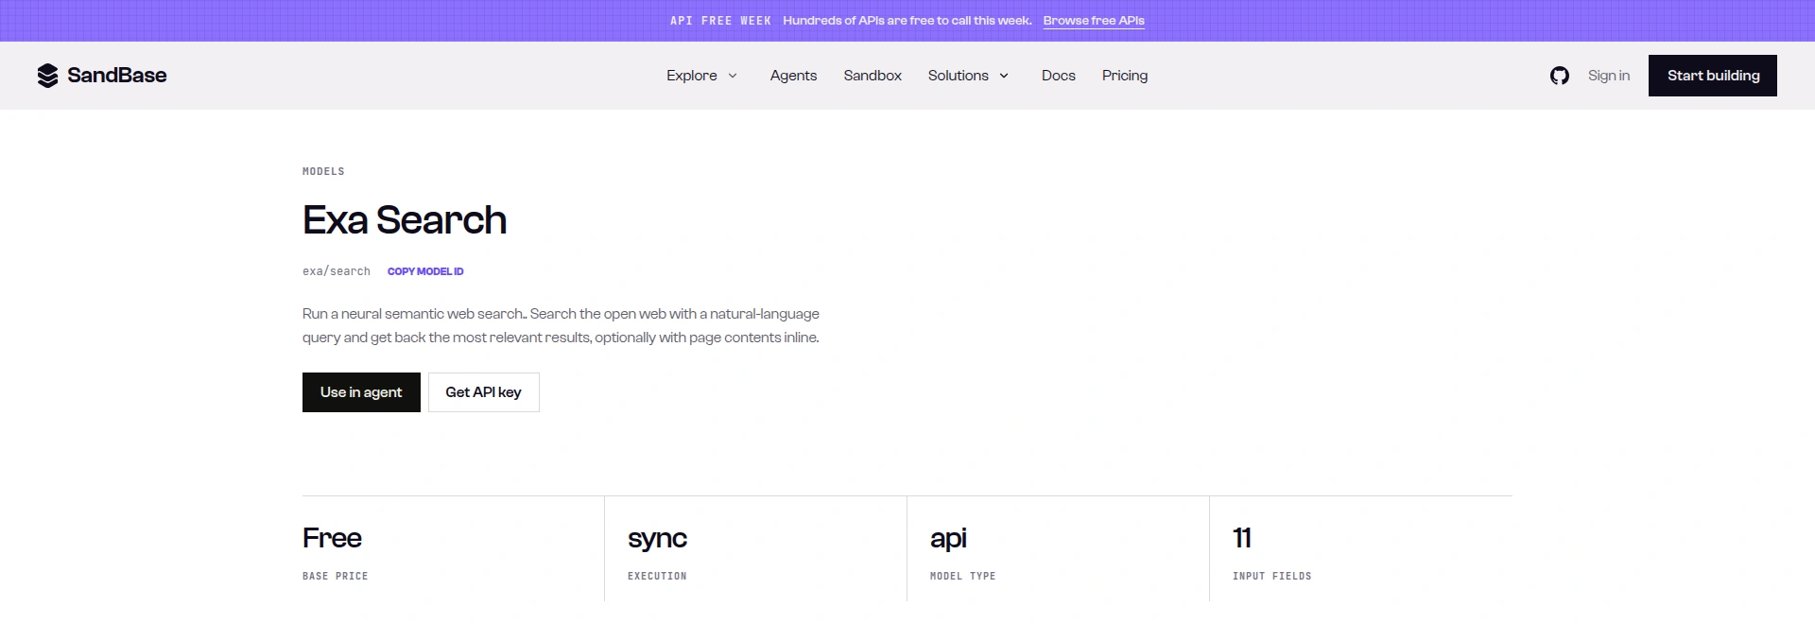Click the neural semantic web search description
Viewport: 1815px width, 624px height.
coord(561,325)
